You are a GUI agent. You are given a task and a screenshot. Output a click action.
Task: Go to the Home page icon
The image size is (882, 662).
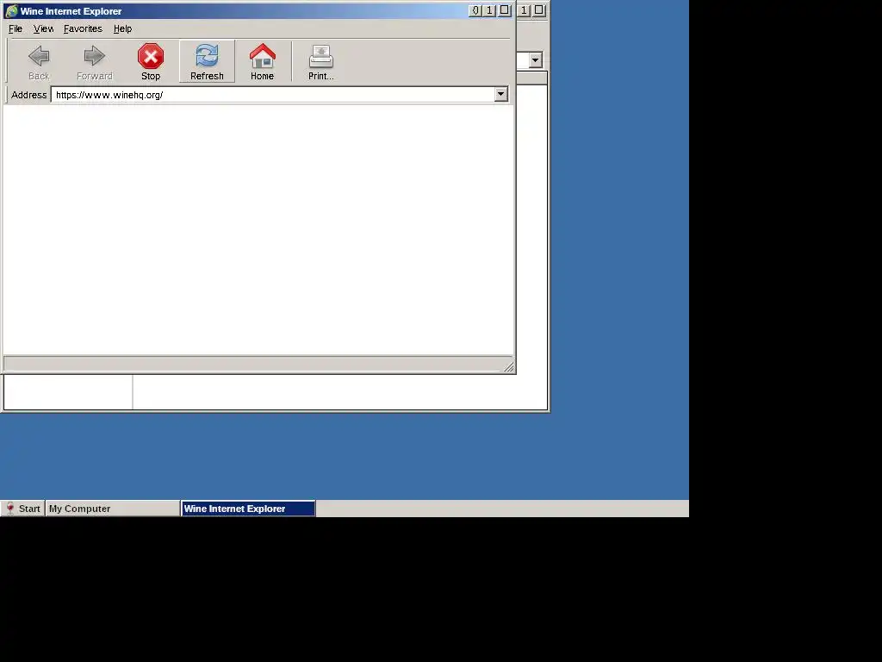click(262, 61)
